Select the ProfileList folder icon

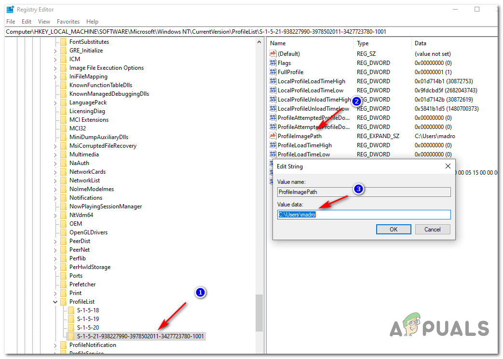(x=63, y=302)
